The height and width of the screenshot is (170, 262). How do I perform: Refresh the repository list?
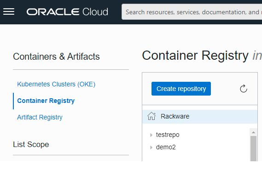(x=244, y=89)
